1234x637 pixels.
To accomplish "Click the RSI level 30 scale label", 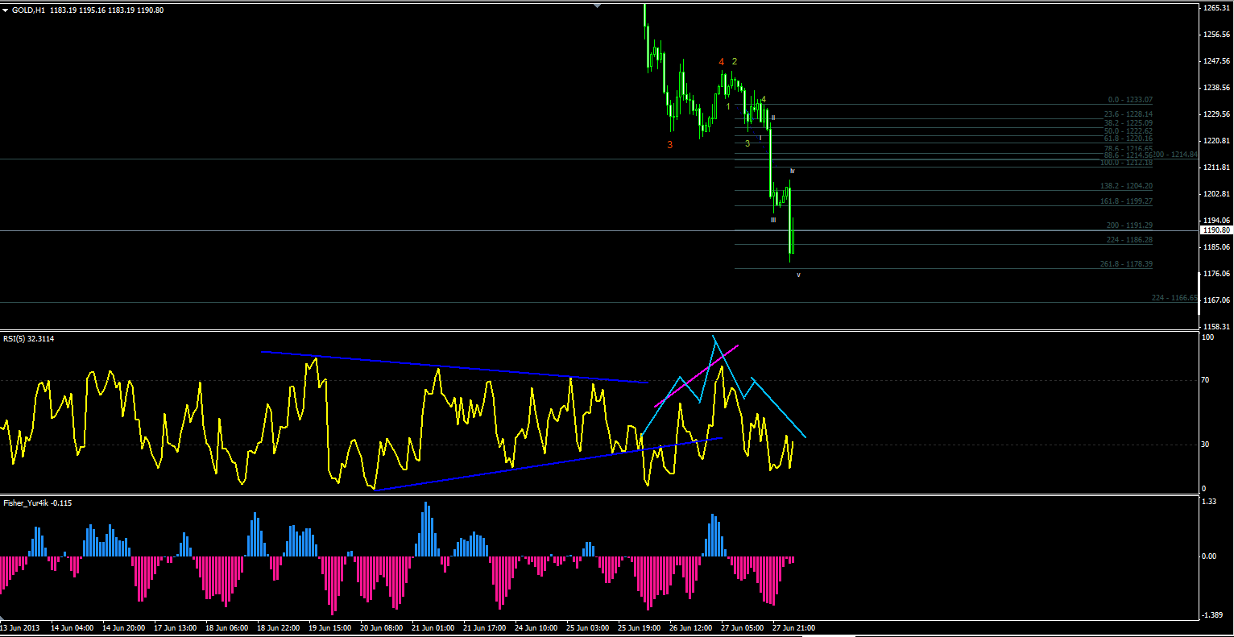I will coord(1207,445).
